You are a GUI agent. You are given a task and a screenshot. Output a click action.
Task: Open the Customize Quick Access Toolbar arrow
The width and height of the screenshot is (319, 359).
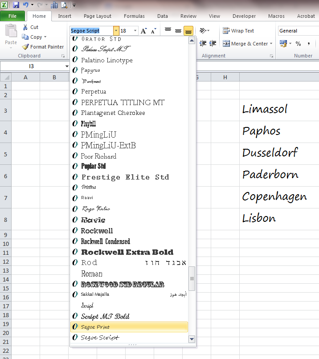74,5
